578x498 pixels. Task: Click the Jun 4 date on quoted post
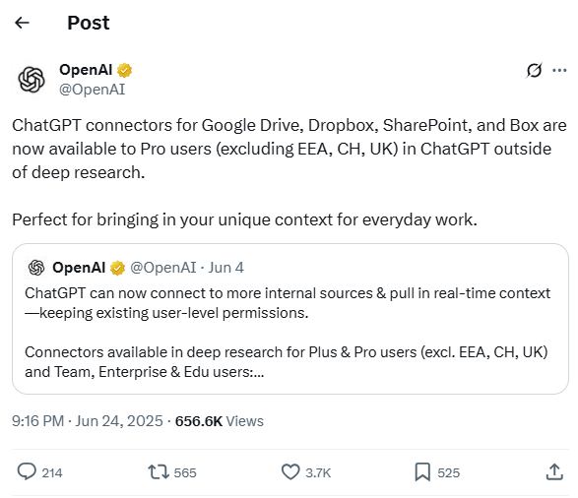[x=225, y=268]
